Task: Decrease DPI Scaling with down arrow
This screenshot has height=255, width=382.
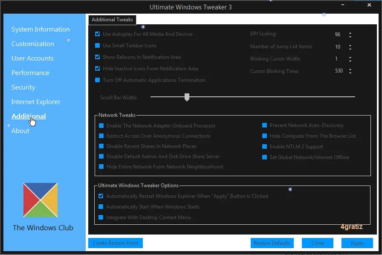Action: 350,37
